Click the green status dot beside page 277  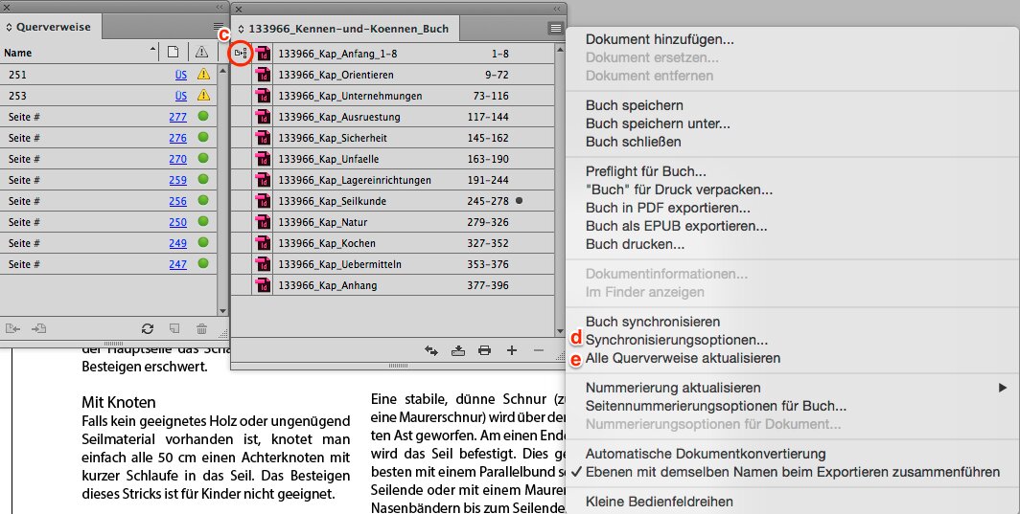[x=203, y=117]
